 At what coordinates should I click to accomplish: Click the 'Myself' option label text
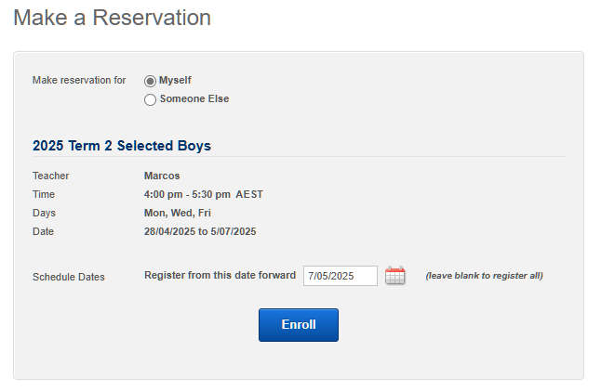click(x=175, y=81)
